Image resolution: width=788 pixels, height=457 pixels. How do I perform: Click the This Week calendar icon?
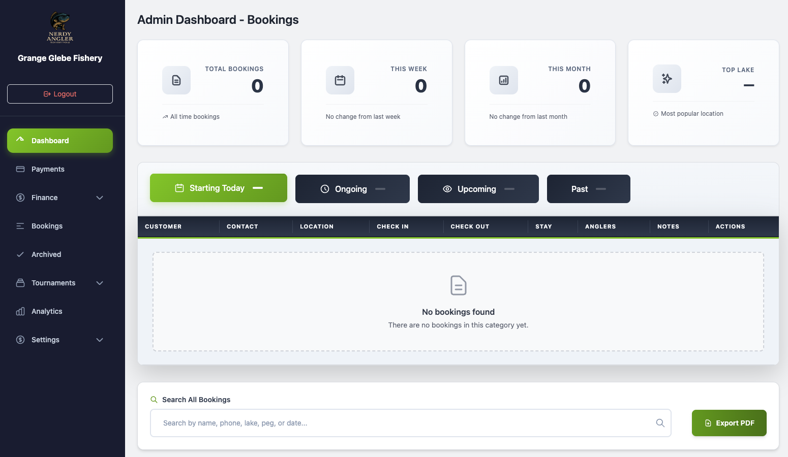click(340, 80)
